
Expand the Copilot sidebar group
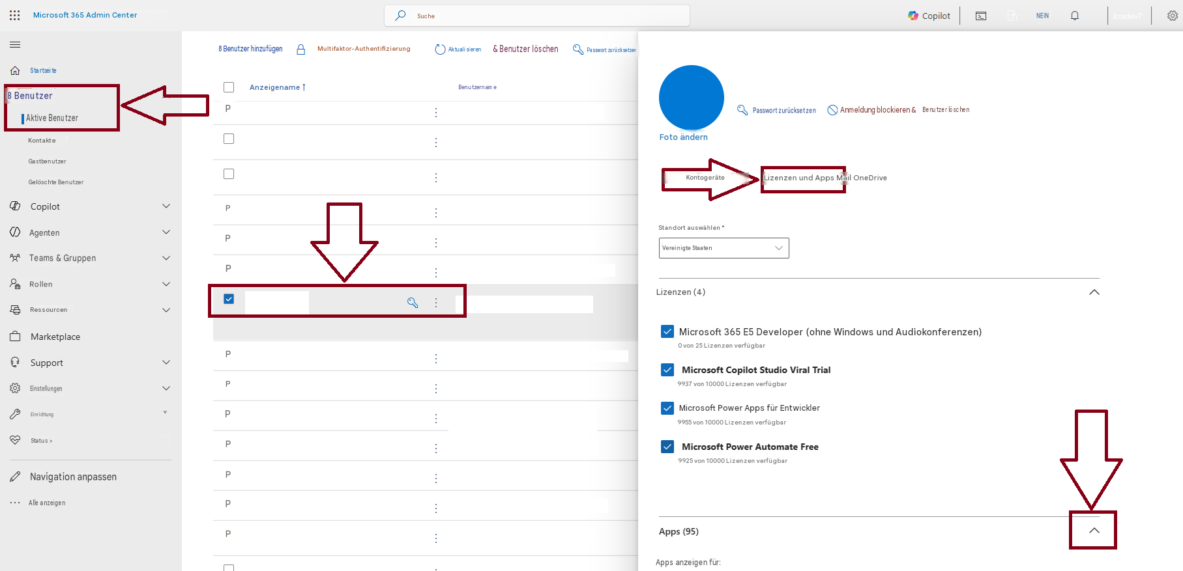pos(166,206)
